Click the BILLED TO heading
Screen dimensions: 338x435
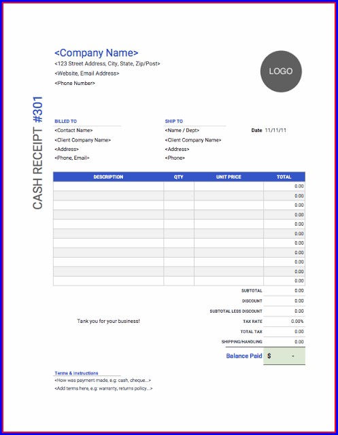tap(65, 121)
